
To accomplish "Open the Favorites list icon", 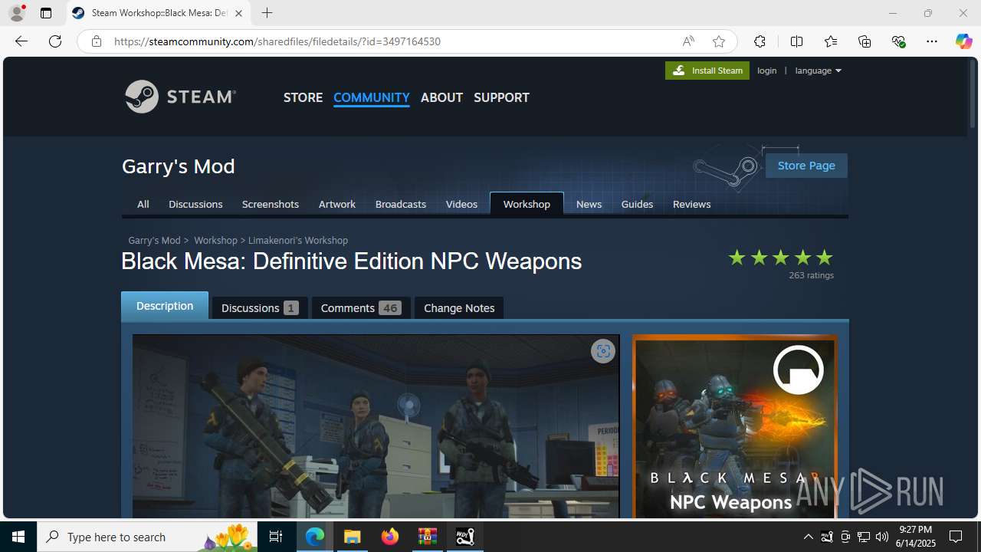I will pyautogui.click(x=831, y=41).
